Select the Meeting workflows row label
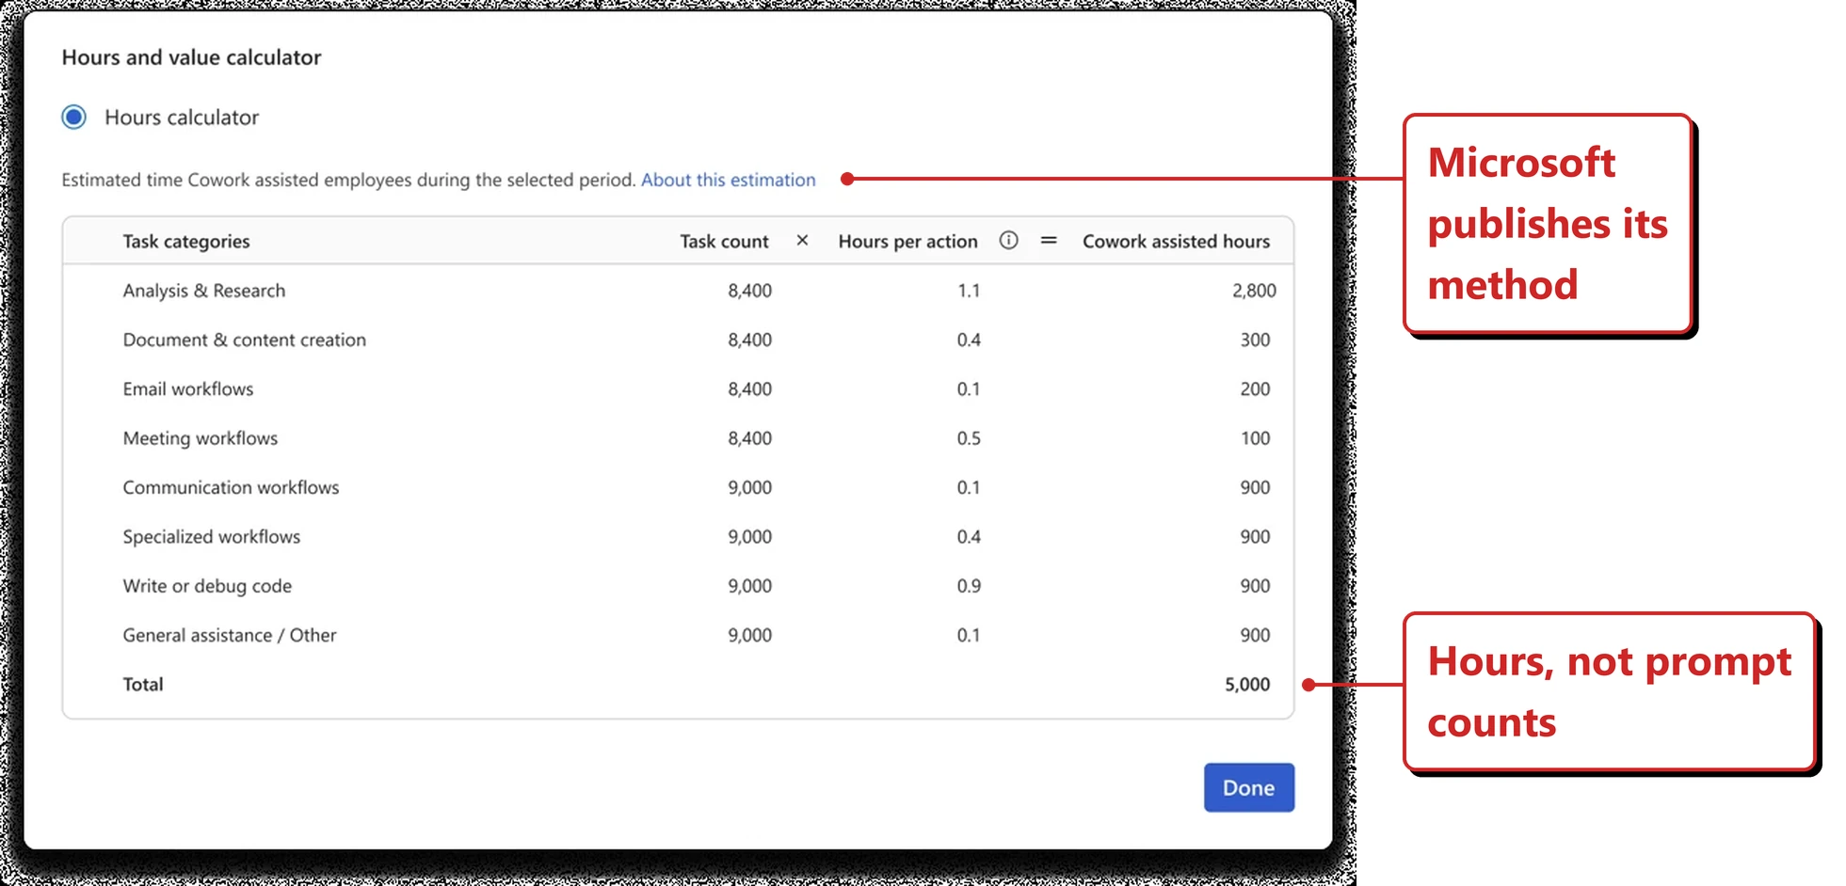This screenshot has height=886, width=1846. click(200, 438)
